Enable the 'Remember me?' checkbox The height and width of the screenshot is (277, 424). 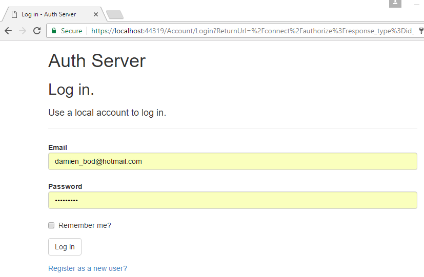point(51,225)
